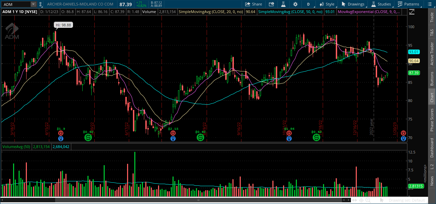The image size is (436, 204).
Task: Click the symbol link chain icon
Action: pyautogui.click(x=41, y=4)
